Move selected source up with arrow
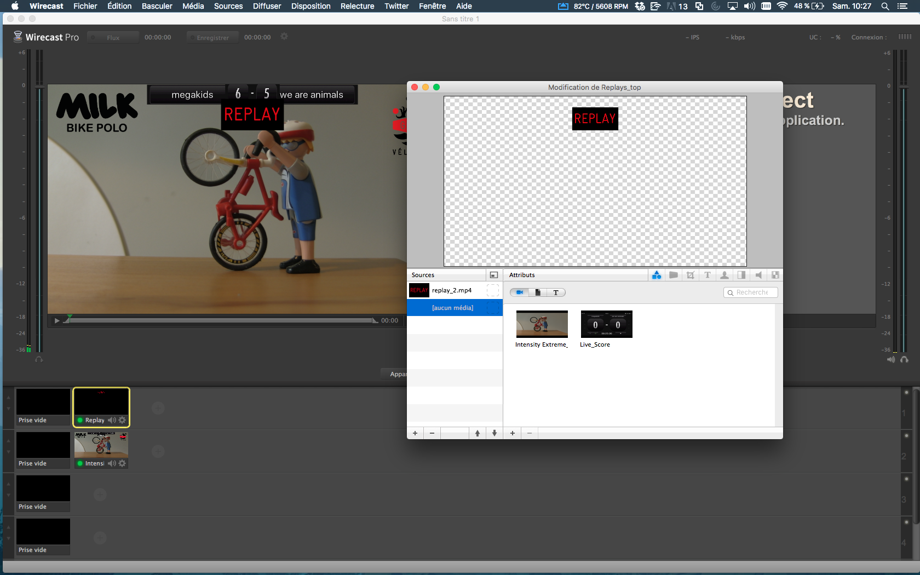Image resolution: width=920 pixels, height=575 pixels. click(x=477, y=433)
